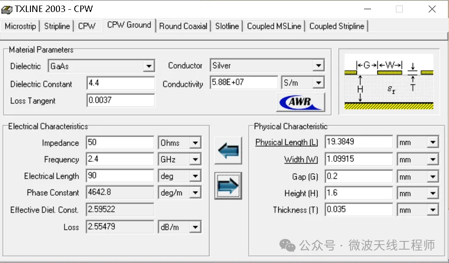
Task: Click the Impedance field showing 50
Action: click(x=120, y=142)
